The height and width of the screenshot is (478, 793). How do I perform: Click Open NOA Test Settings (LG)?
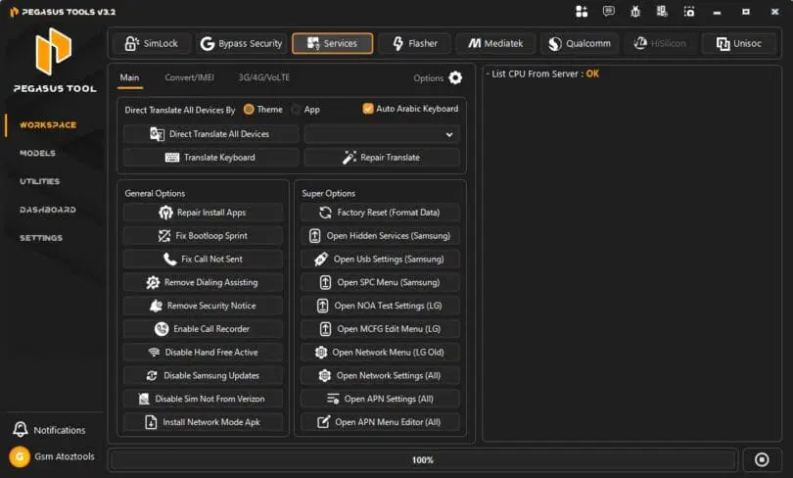tap(380, 306)
